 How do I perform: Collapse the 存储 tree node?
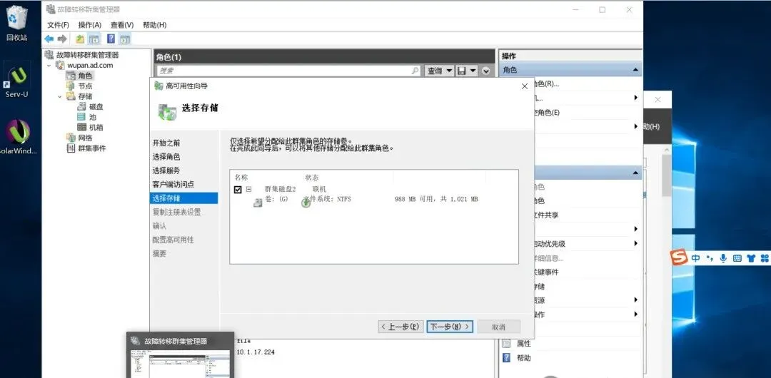point(60,96)
